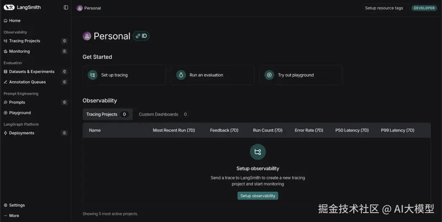This screenshot has width=442, height=222.
Task: Click the P99 Latency (7D) column header
Action: tap(397, 130)
